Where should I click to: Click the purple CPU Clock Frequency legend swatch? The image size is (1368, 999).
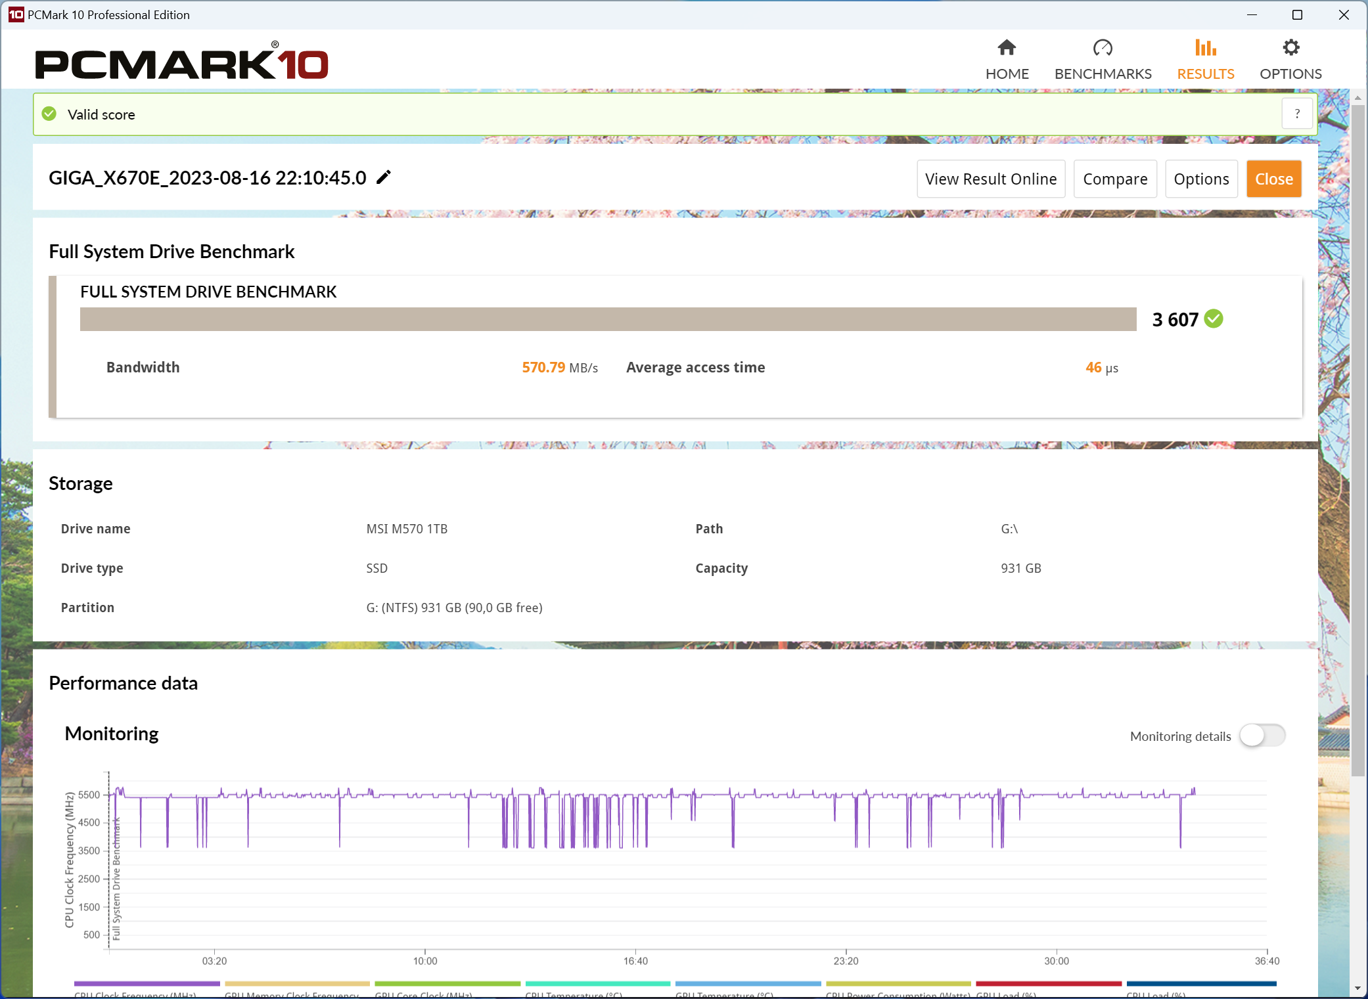147,983
